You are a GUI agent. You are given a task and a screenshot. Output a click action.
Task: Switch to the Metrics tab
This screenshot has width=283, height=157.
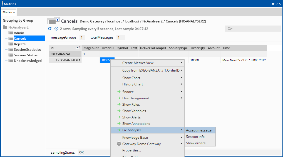point(9,12)
